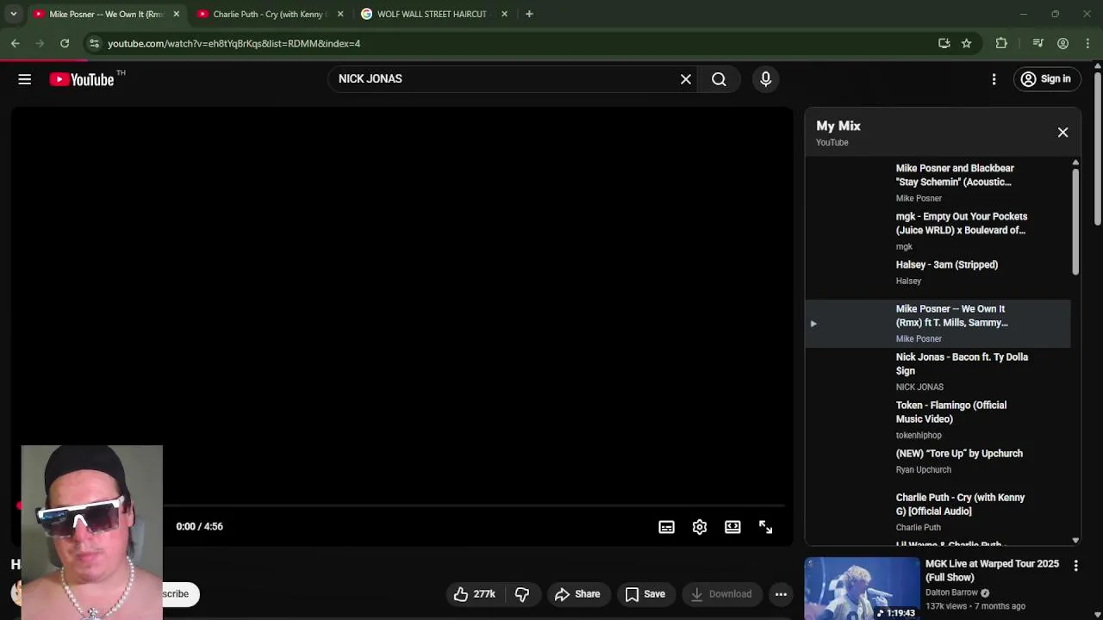The image size is (1103, 620).
Task: Enter full screen mode on the player
Action: (765, 527)
